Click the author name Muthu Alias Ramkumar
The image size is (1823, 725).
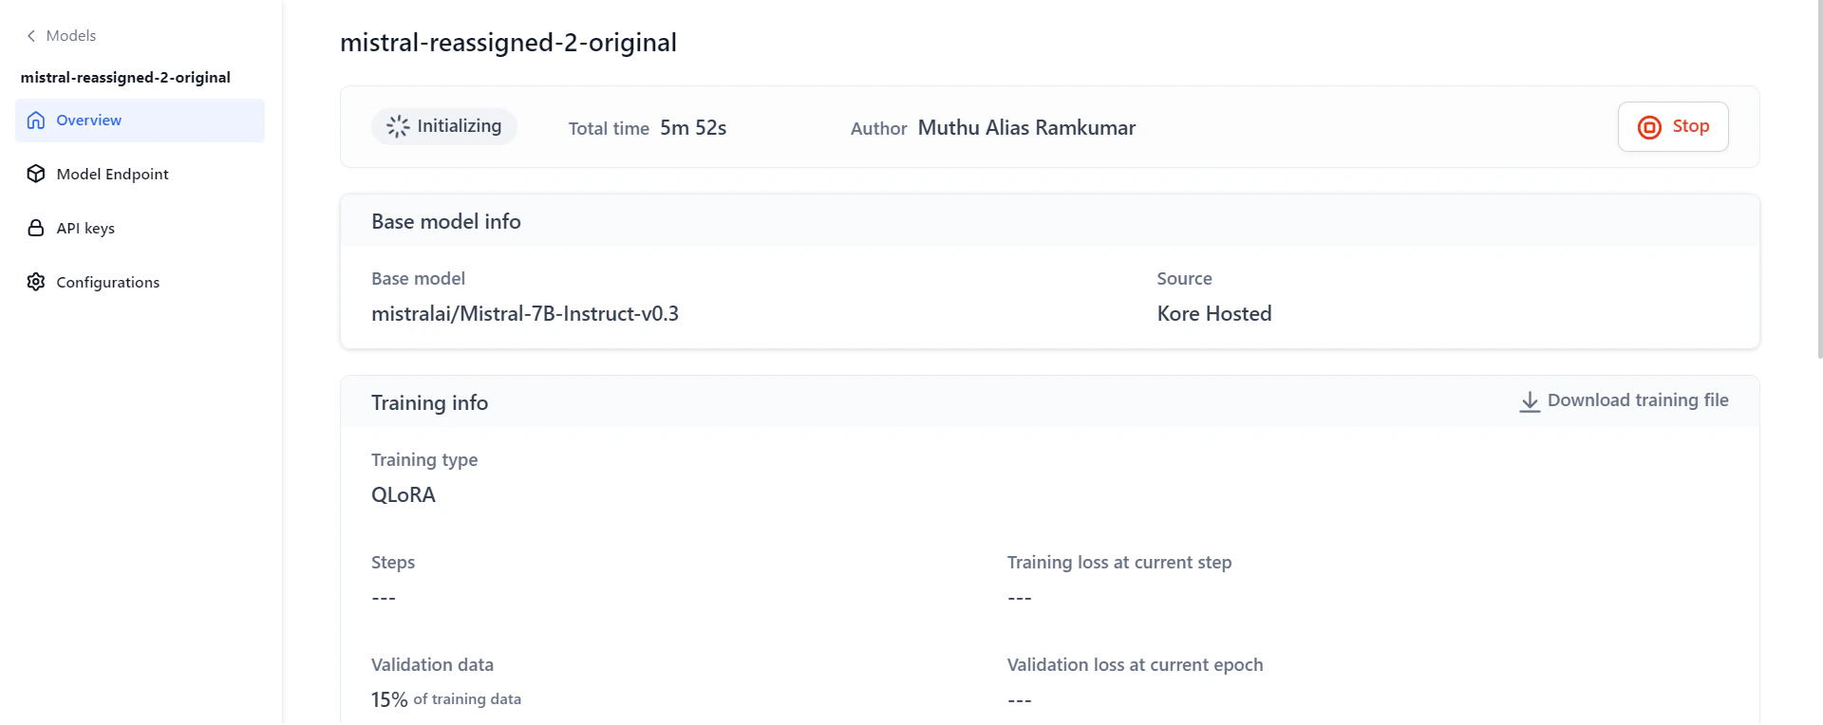coord(1026,127)
